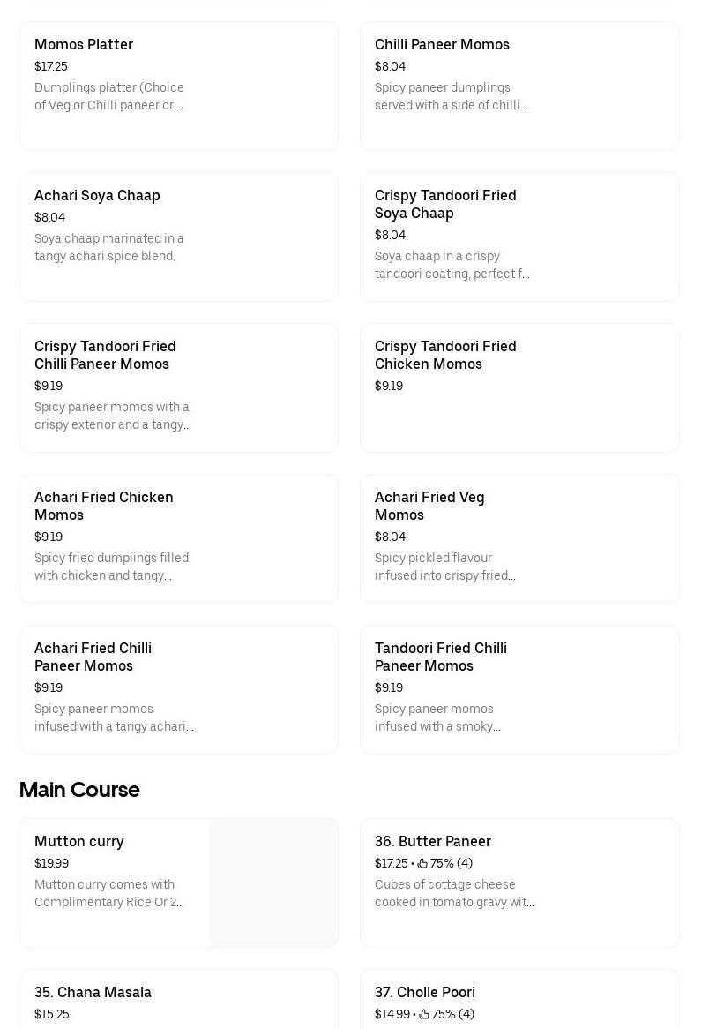
Task: Click the Main Course section heading
Action: tap(79, 790)
